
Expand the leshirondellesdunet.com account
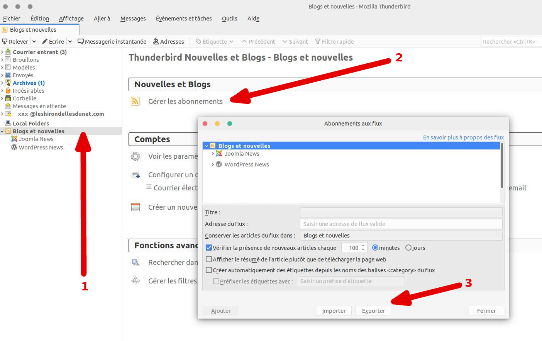pyautogui.click(x=2, y=114)
